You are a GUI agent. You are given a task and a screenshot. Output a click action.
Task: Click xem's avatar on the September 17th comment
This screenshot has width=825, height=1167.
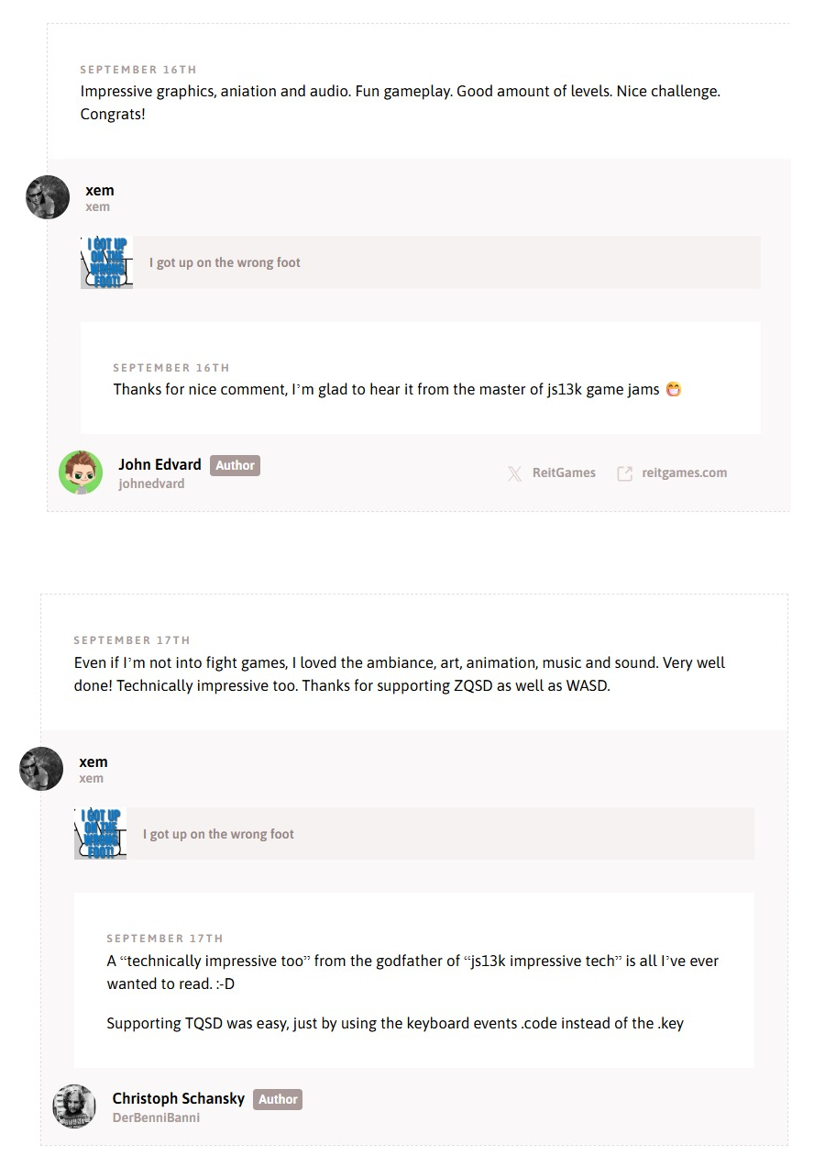[41, 769]
